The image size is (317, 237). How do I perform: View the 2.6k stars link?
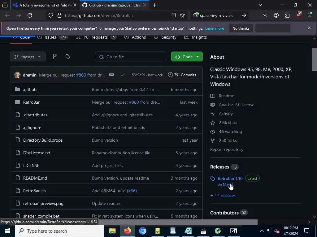pos(228,123)
